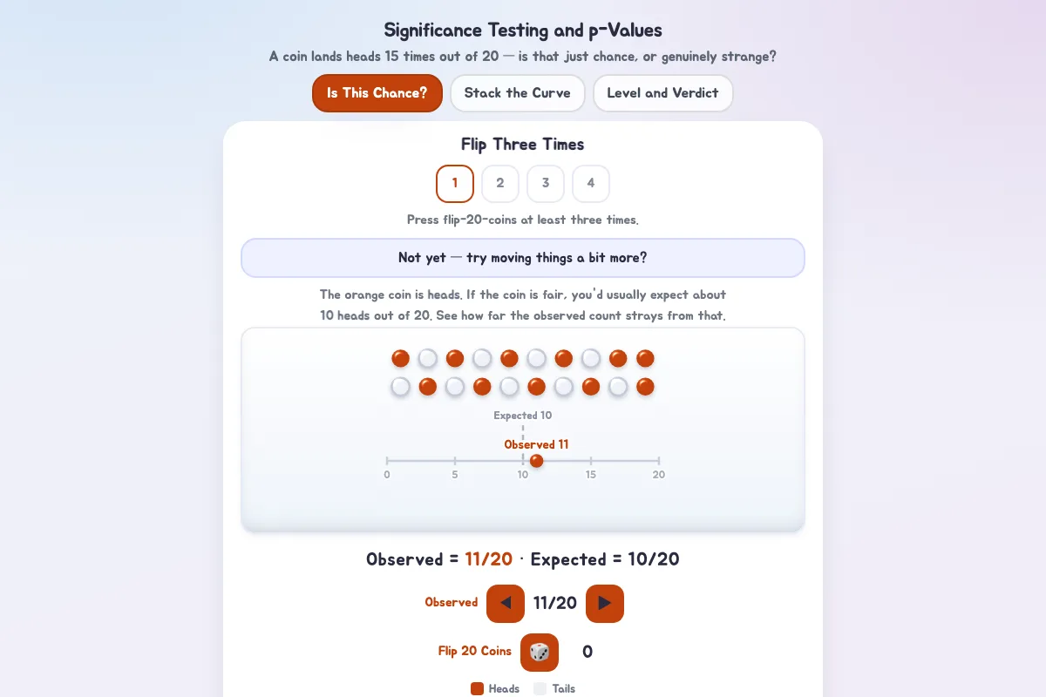Screen dimensions: 1046x697
Task: Increase observed count with right arrow
Action: pyautogui.click(x=605, y=603)
